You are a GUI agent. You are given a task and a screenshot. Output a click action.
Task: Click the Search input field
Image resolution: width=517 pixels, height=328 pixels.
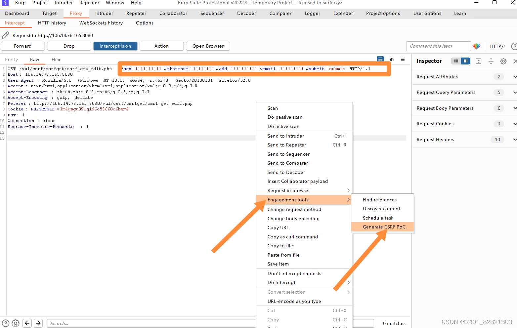pos(211,323)
